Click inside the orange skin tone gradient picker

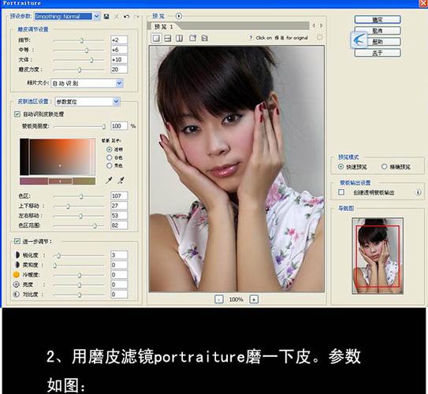(58, 157)
